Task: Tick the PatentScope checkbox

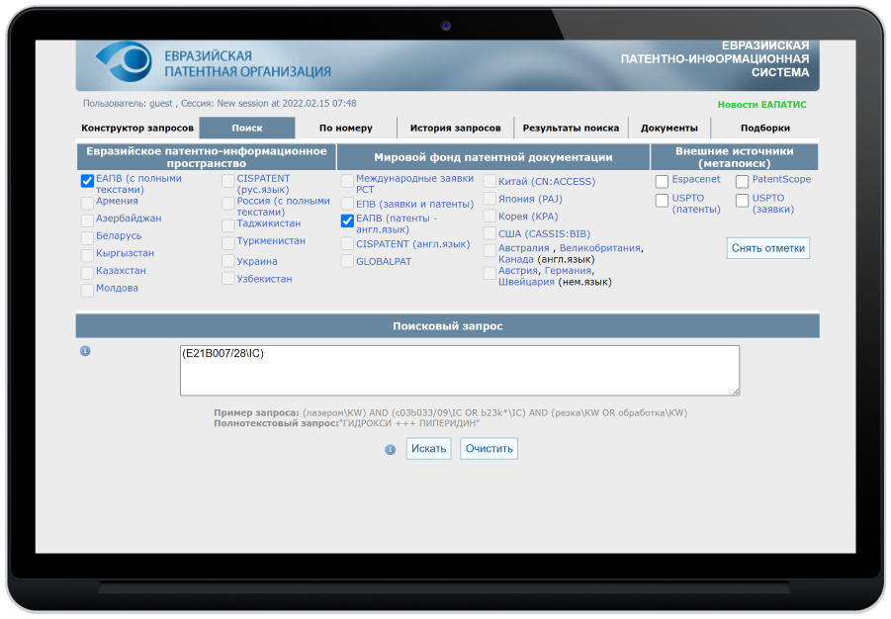Action: point(742,182)
